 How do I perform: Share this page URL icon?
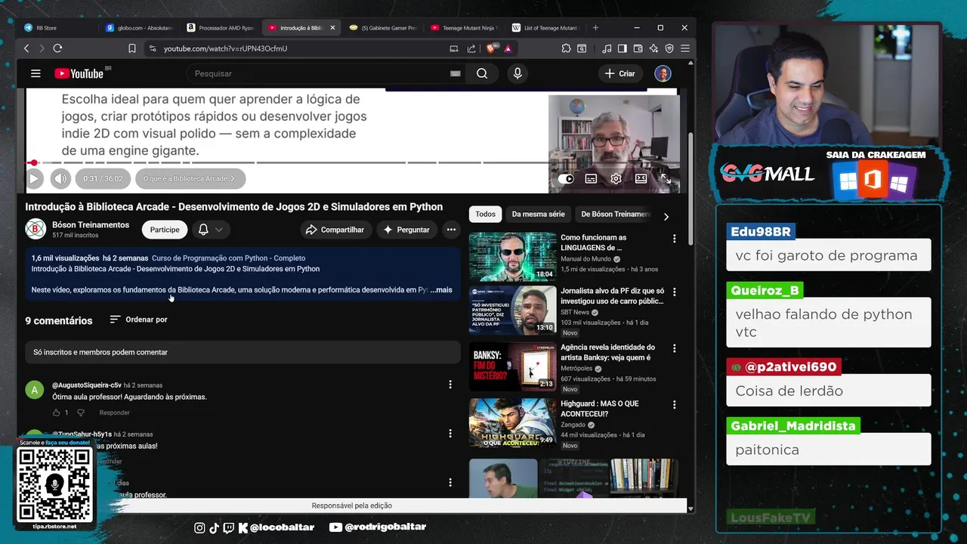(471, 48)
